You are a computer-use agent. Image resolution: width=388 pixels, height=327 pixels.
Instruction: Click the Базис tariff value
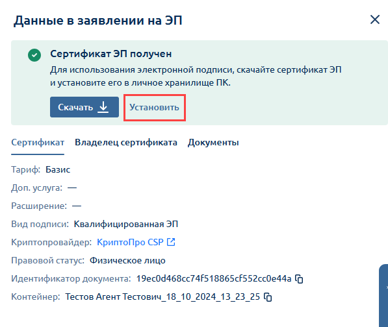pos(58,170)
